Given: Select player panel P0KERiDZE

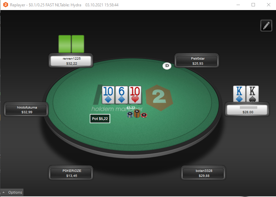Looking at the screenshot, I should click(71, 173).
